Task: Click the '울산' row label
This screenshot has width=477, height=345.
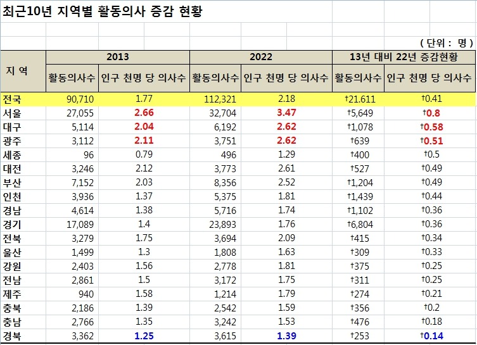Action: (12, 253)
